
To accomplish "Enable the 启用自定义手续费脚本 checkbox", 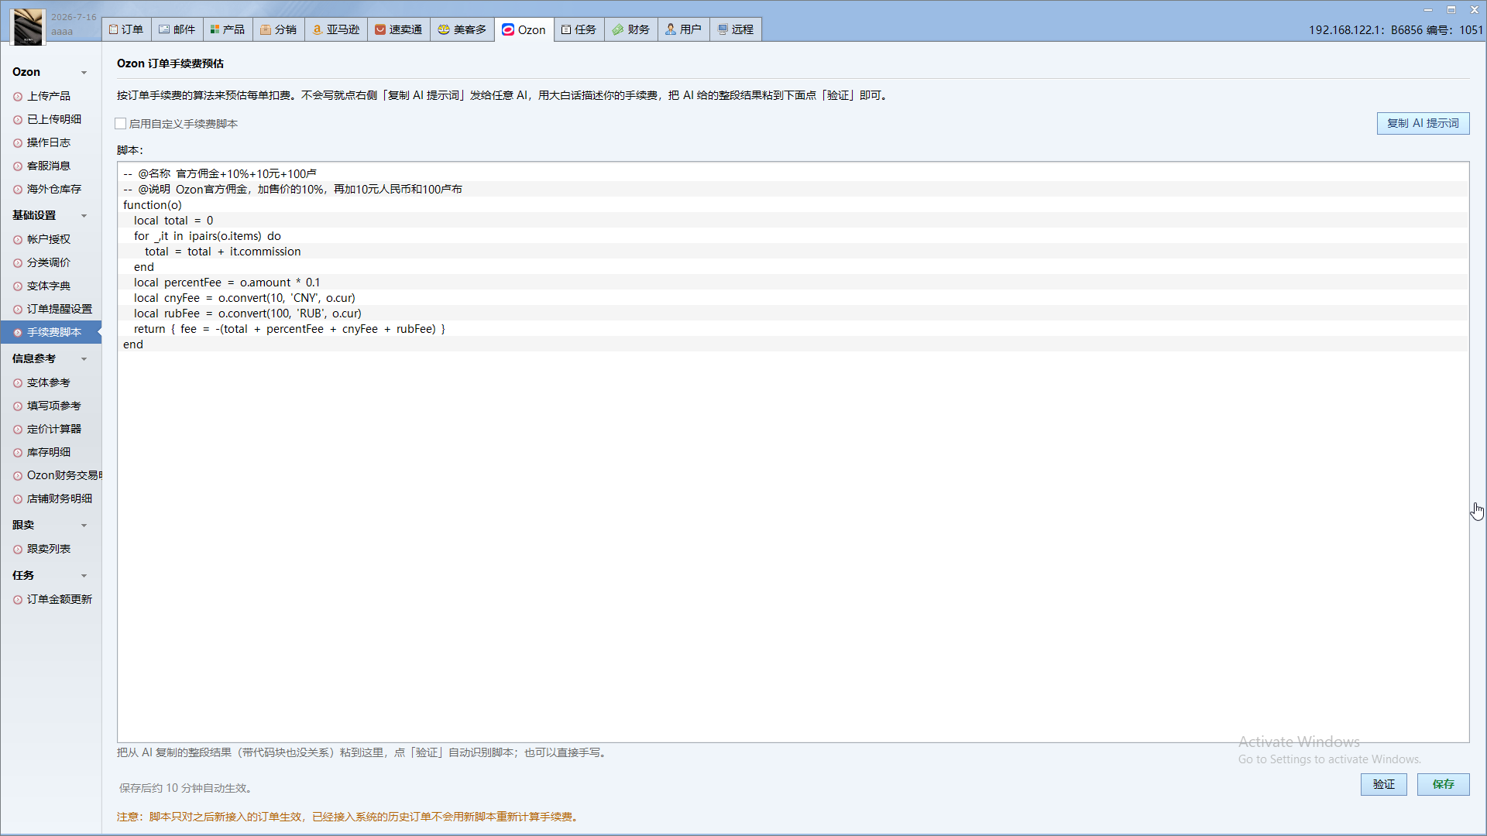I will pos(121,124).
